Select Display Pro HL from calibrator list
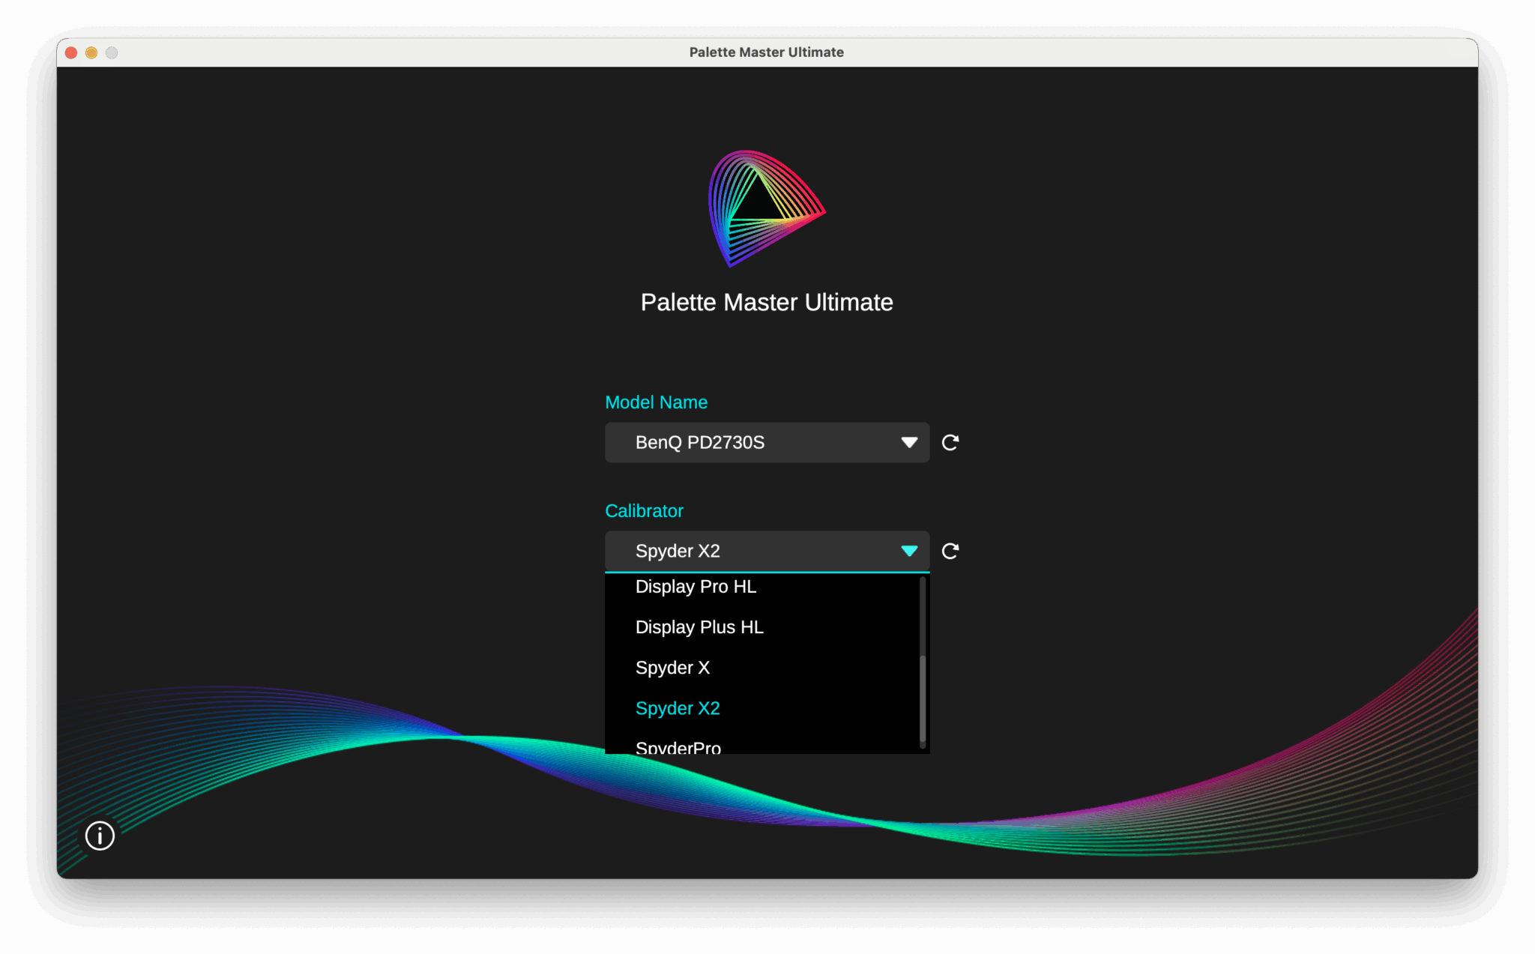 [x=696, y=587]
